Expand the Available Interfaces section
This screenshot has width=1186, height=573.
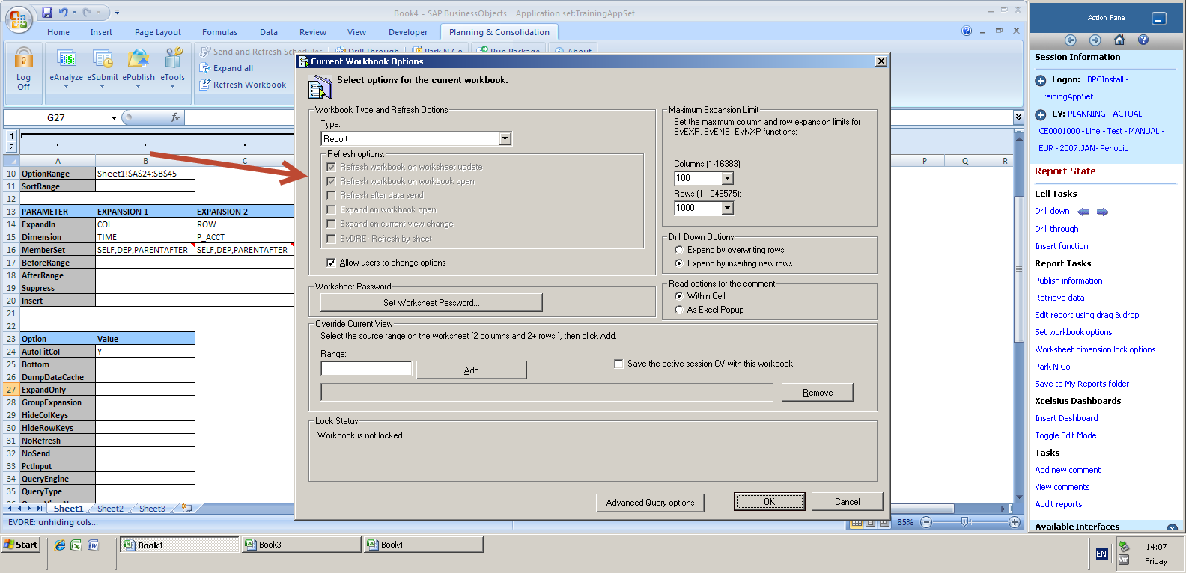pos(1172,527)
